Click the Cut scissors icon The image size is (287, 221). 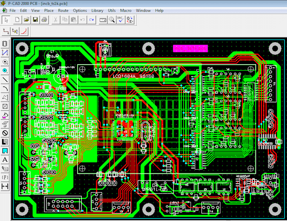[x=56, y=20]
